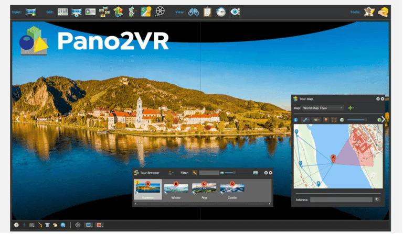Screen dimensions: 403x234
Task: Click the blue info icon in Tour Map
Action: (296, 120)
